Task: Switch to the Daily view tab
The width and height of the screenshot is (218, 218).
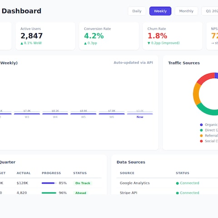Action: coord(137,11)
